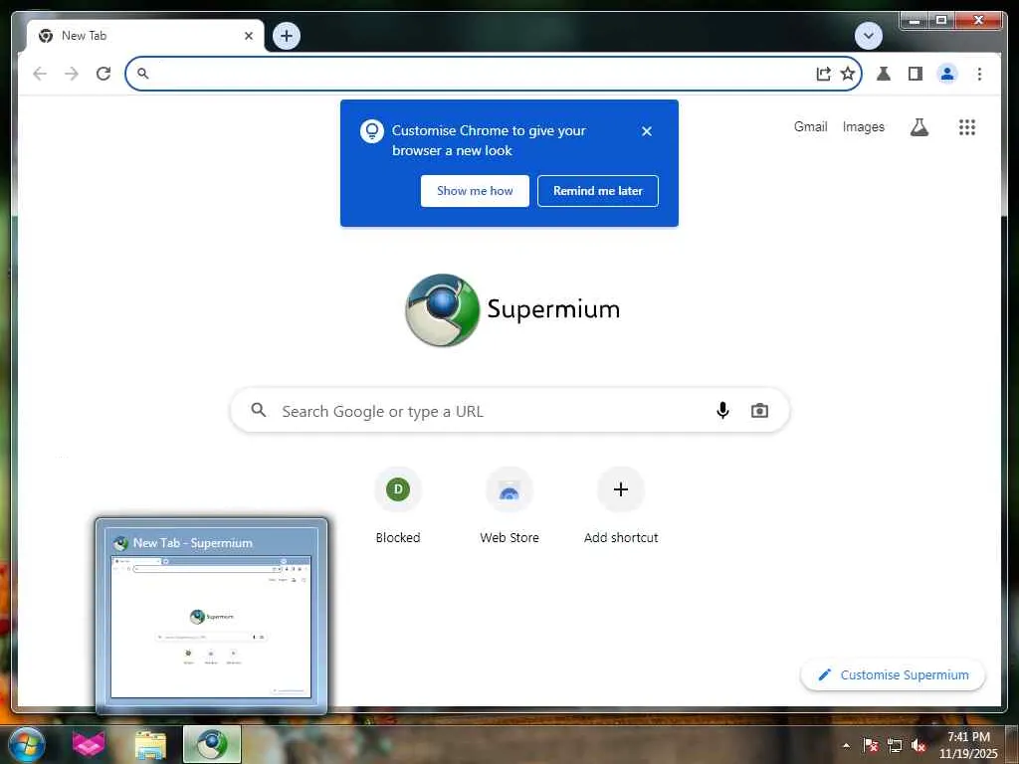Open the network tray icon

(895, 746)
